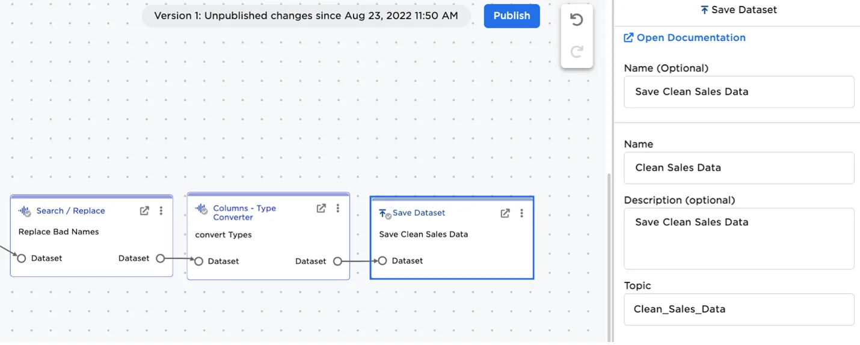Open external link on Search / Replace node
The image size is (860, 345).
(x=144, y=211)
